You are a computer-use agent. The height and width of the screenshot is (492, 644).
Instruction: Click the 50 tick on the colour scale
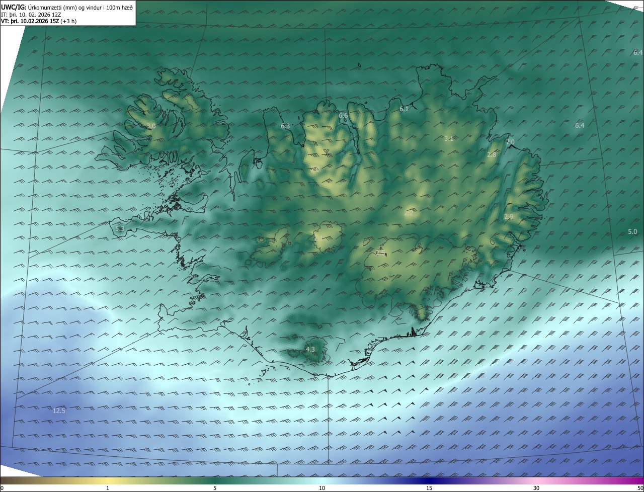(640, 488)
